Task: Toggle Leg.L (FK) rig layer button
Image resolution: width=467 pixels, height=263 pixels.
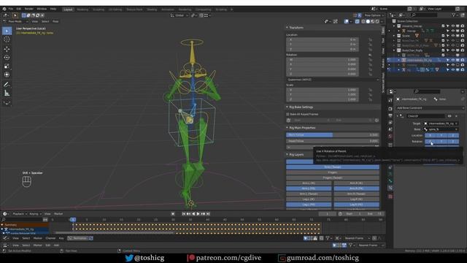Action: click(309, 205)
